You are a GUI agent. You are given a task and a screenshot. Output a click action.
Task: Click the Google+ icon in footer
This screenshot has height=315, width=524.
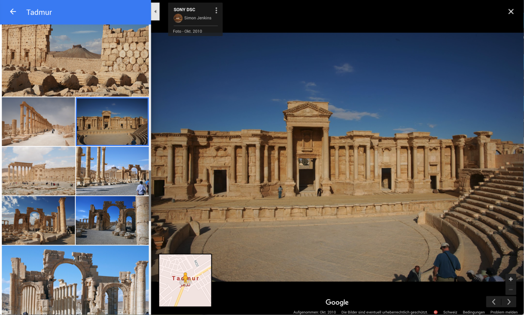435,312
